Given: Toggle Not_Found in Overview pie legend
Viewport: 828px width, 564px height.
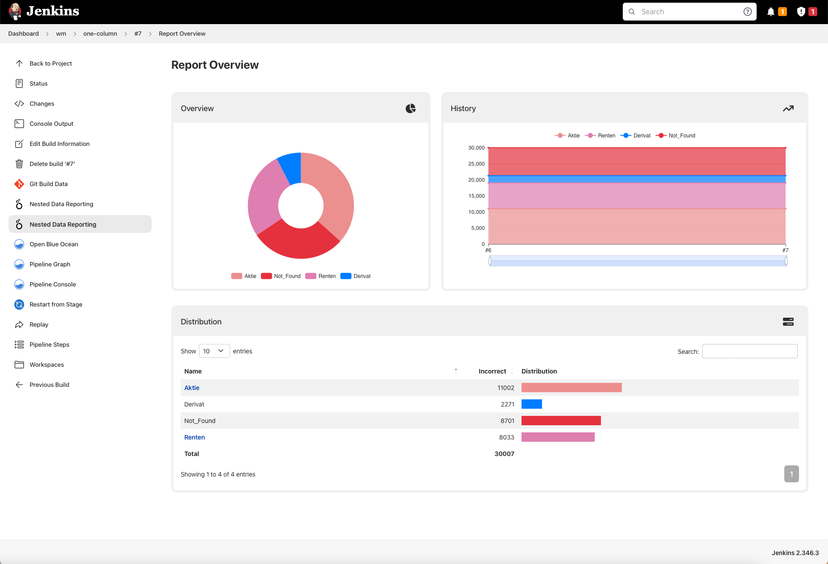Looking at the screenshot, I should point(281,276).
